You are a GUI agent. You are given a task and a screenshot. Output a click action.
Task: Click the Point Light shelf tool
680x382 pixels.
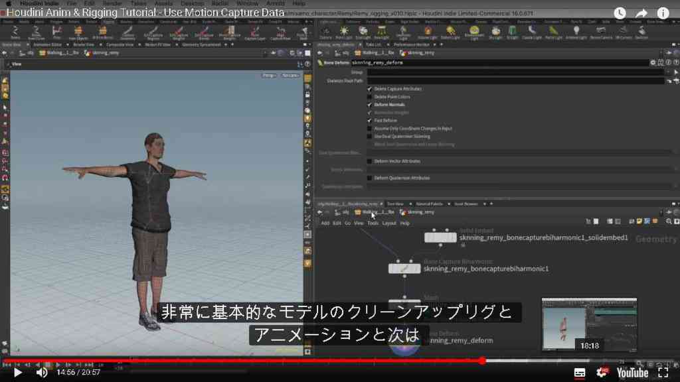point(343,32)
